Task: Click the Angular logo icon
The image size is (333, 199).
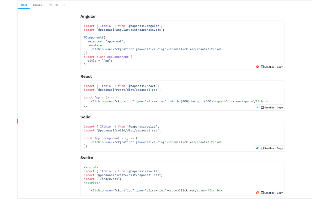Action: click(x=257, y=67)
